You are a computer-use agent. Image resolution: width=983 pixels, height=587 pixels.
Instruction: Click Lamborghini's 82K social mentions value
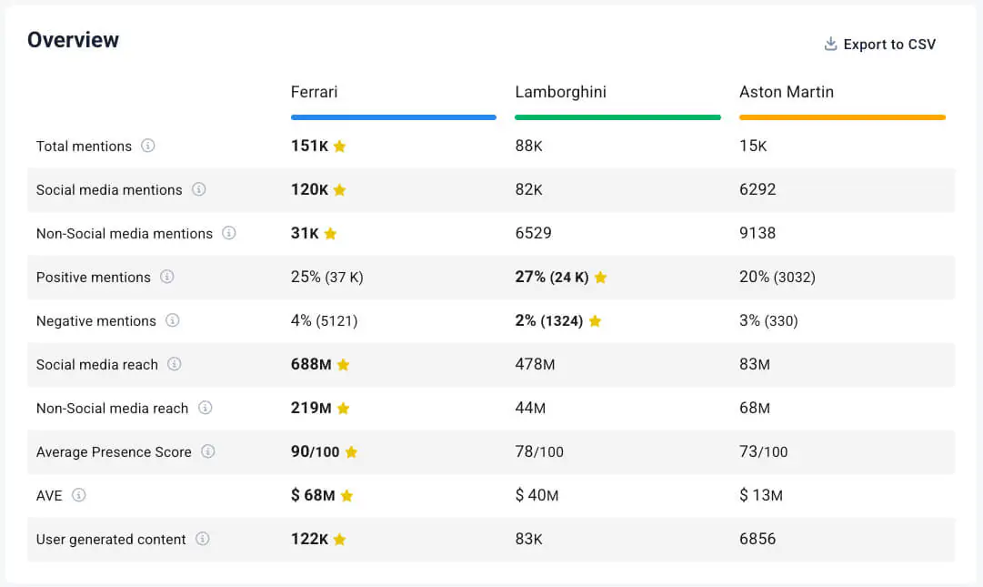tap(528, 189)
